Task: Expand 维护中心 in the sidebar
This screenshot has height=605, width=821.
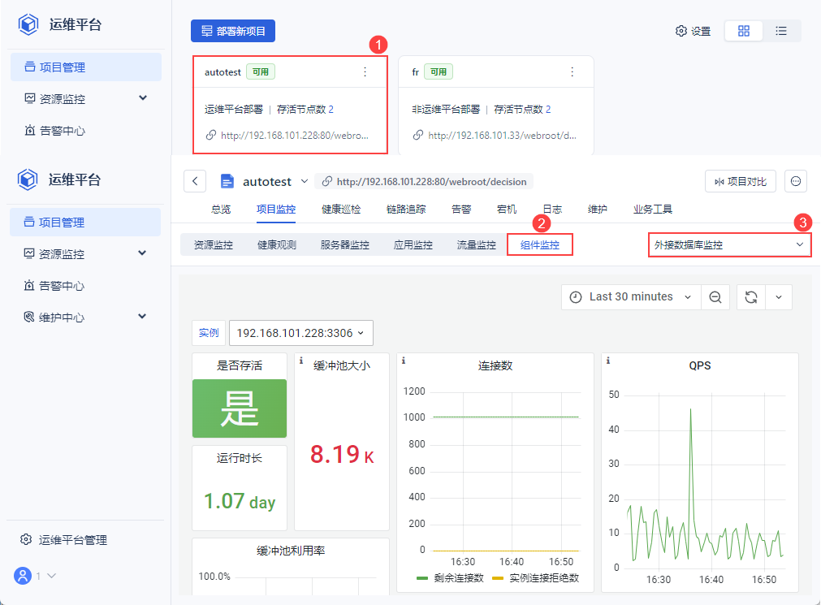Action: 142,317
